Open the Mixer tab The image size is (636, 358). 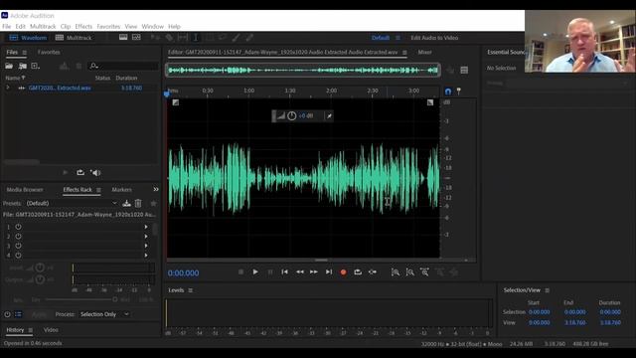[424, 53]
